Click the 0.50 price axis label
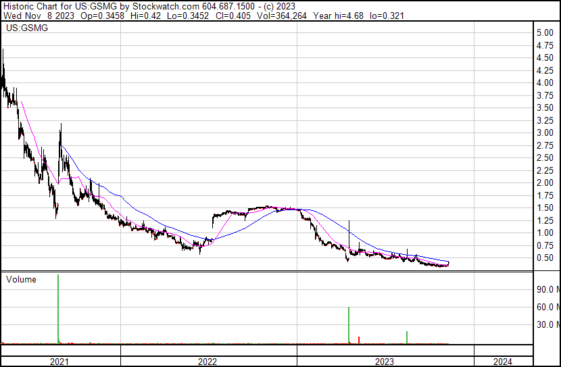 (x=545, y=258)
